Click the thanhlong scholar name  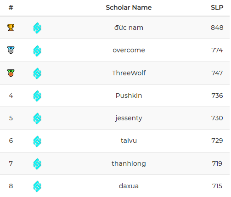129,163
